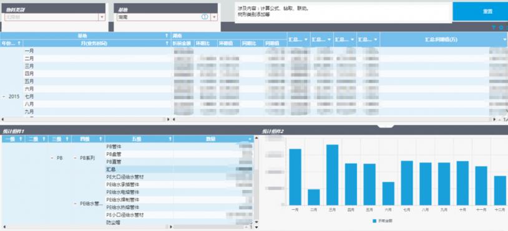Open the first 汇总 column dropdown

[306, 39]
